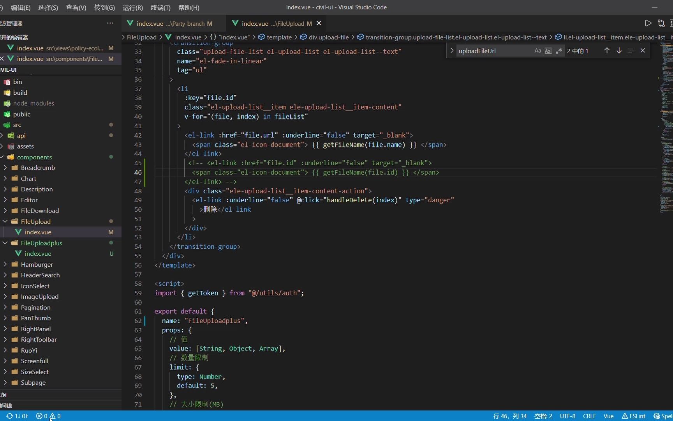
Task: Open the 终端 menu
Action: click(160, 7)
